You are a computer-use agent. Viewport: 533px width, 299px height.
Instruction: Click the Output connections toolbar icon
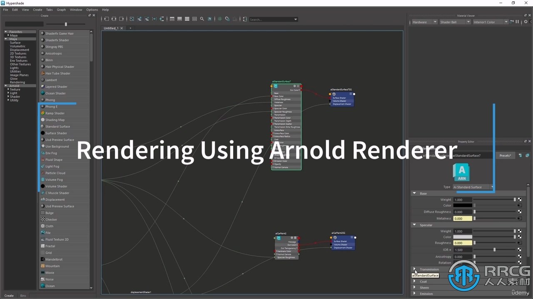(x=122, y=19)
